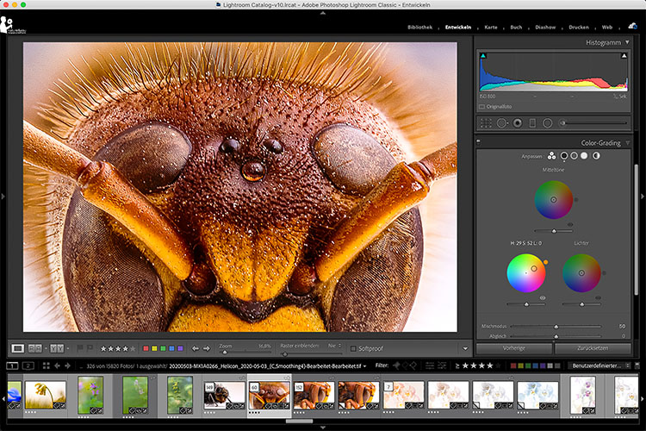Adjust the Mischmodus slider
The image size is (646, 431).
pos(556,327)
